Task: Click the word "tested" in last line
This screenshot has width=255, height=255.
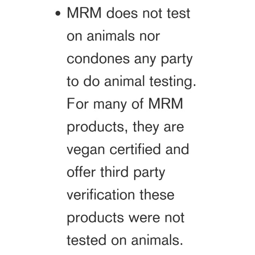Action: pyautogui.click(x=86, y=240)
